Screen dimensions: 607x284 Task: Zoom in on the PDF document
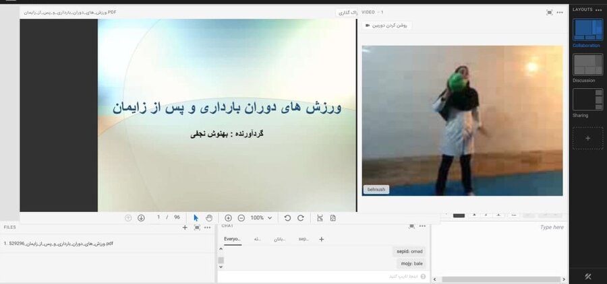point(228,218)
